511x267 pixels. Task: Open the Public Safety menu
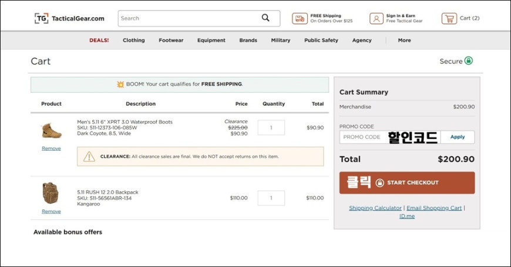321,40
